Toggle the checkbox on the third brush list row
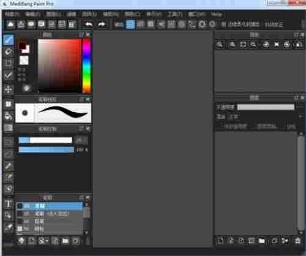 pos(20,221)
